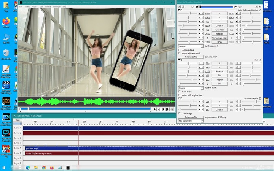Click the settings dialog's frame range bar
Viewport: 274px width, 171px height.
[x=216, y=6]
